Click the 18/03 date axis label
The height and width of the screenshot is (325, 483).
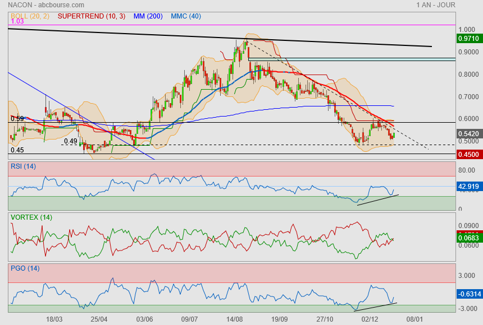tap(54, 319)
